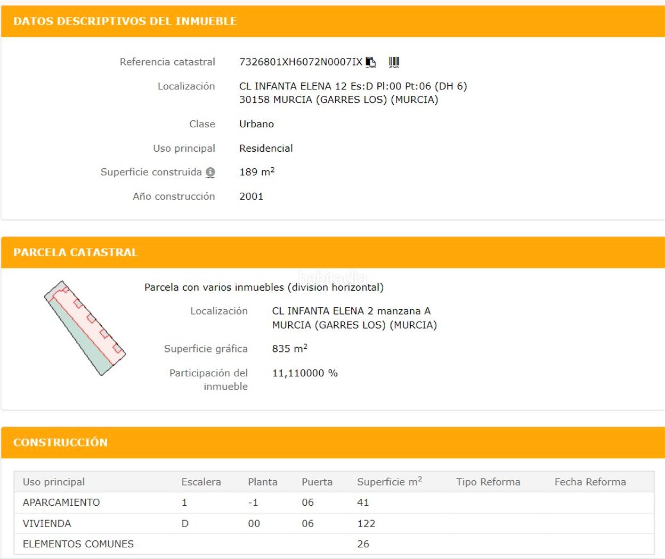Viewport: 665px width, 559px height.
Task: Sort table by Uso principal column
Action: (54, 482)
